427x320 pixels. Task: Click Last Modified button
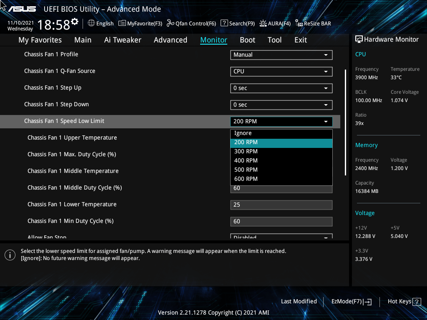(299, 302)
